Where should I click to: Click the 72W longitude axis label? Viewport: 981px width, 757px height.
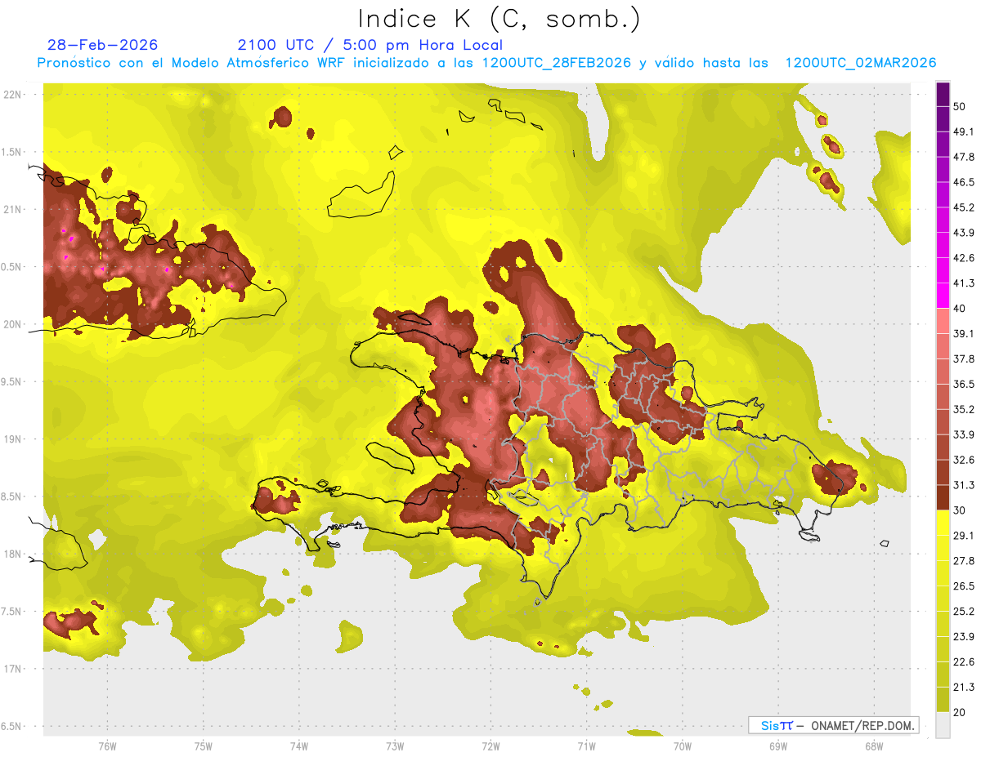(x=490, y=746)
